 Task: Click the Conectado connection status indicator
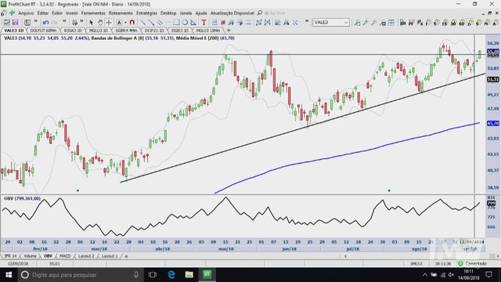click(472, 263)
